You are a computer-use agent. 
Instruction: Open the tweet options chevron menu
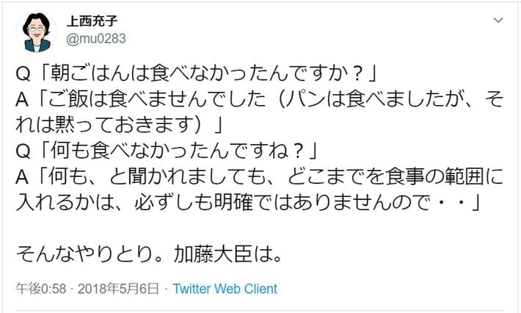498,19
